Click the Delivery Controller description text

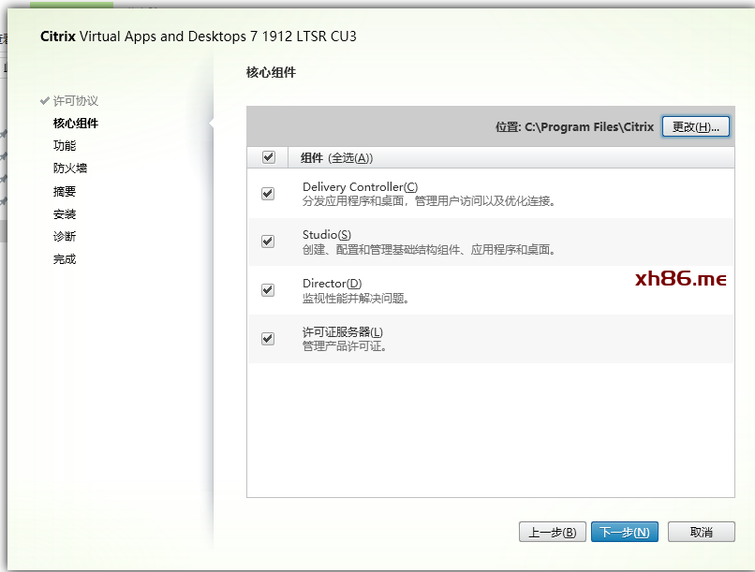coord(430,201)
